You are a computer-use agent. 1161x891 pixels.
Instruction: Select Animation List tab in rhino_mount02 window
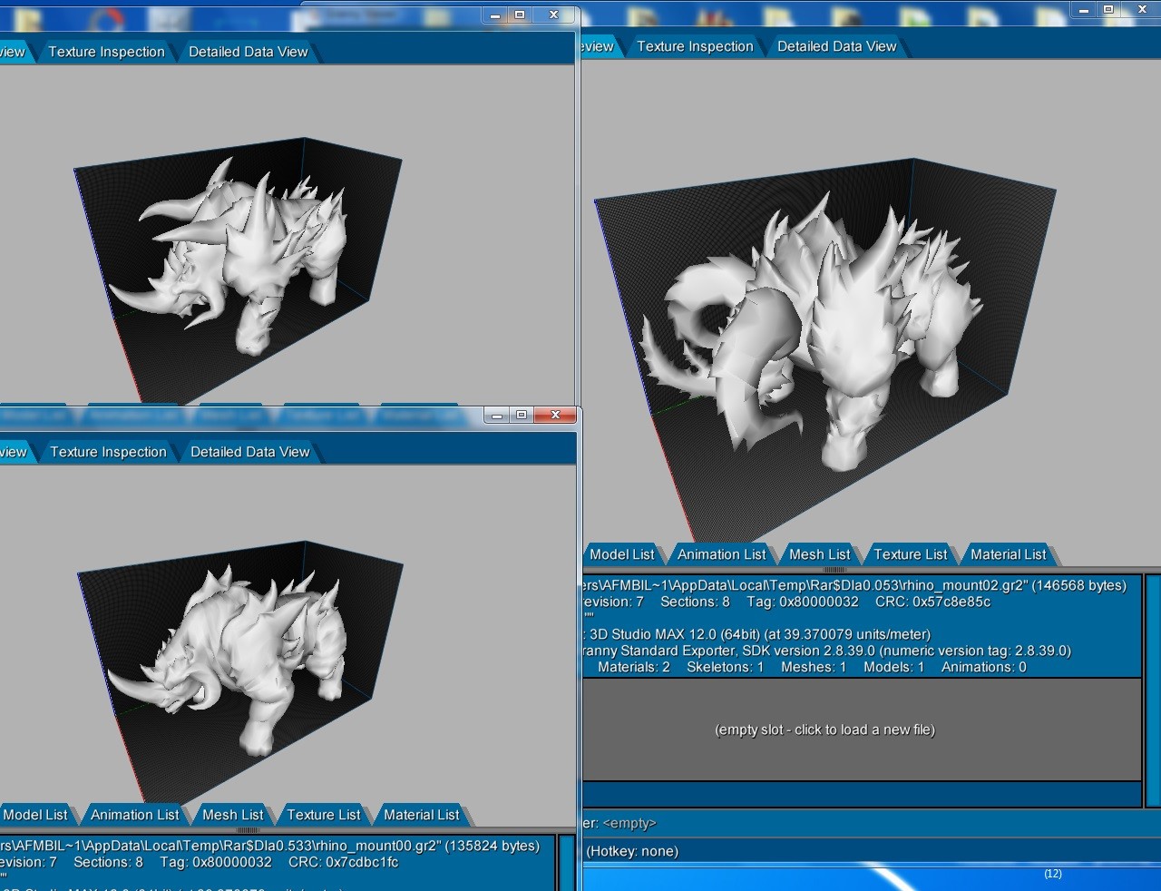(x=721, y=554)
